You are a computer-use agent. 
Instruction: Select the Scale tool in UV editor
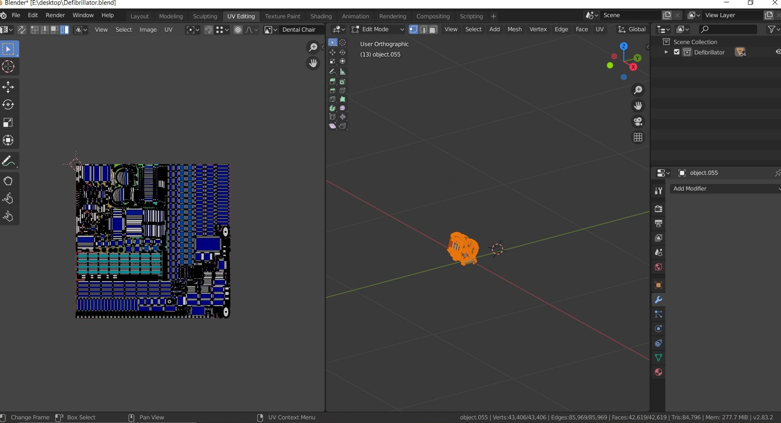coord(8,122)
